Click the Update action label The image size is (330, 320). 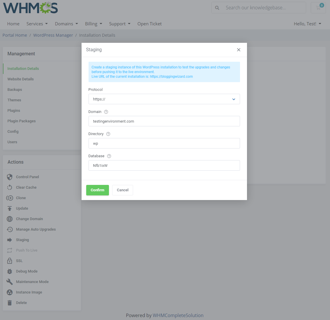(x=22, y=208)
